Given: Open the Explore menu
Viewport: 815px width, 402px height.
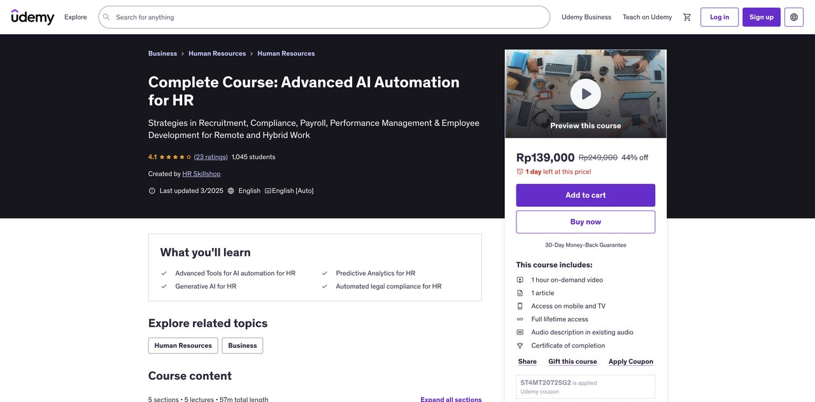Looking at the screenshot, I should click(76, 17).
